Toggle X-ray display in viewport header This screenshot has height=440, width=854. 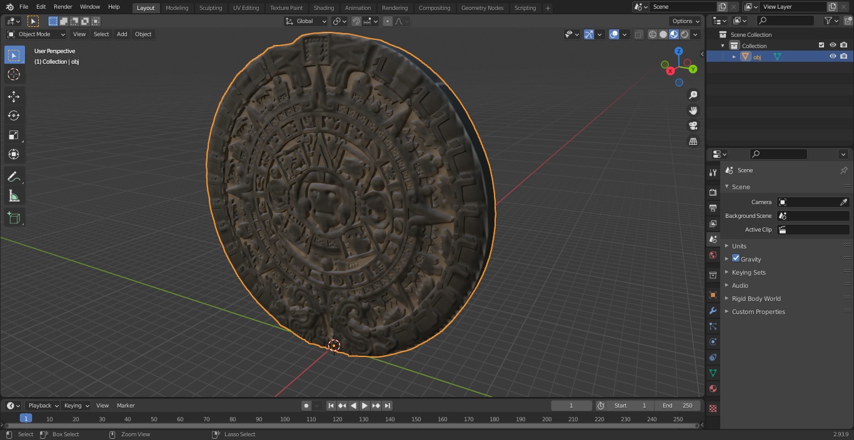click(x=638, y=34)
